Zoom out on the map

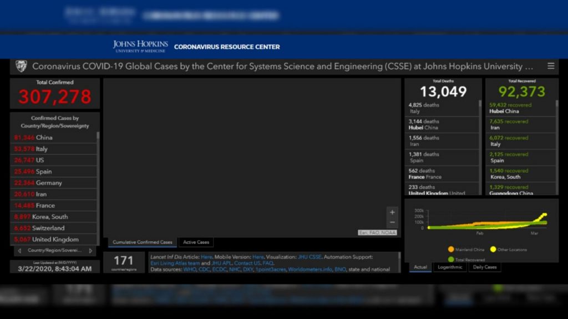tap(392, 222)
